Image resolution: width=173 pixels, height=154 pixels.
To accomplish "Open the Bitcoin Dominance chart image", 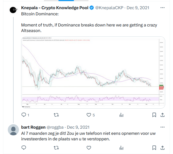I will coord(93,72).
